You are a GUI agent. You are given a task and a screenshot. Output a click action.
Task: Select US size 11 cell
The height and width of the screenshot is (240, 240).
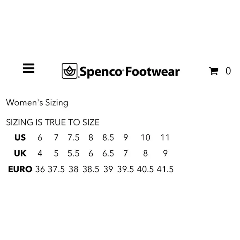coord(165,137)
